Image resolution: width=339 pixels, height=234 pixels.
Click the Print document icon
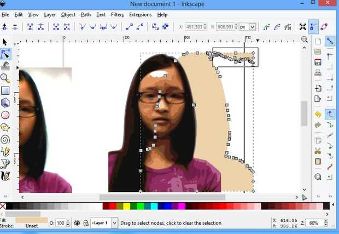click(318, 73)
